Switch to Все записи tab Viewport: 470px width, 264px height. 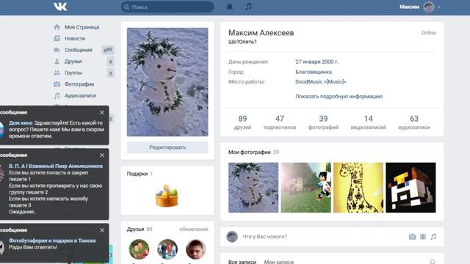pos(242,262)
